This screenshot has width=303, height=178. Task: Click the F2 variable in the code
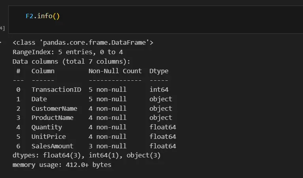(30, 16)
